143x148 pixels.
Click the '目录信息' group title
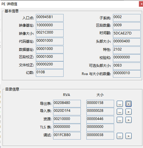[x=12, y=89]
